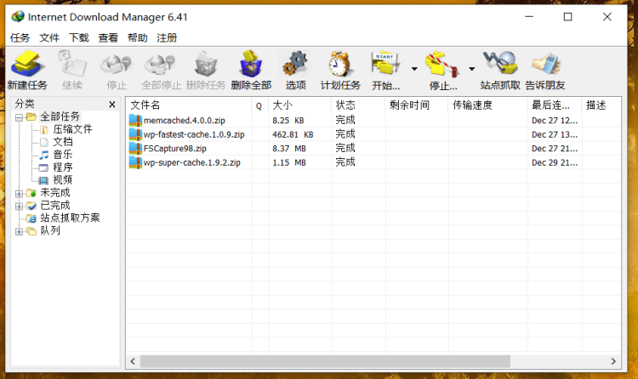Viewport: 638px width, 379px height.
Task: Collapse the 全部任务 tree node
Action: coord(19,117)
